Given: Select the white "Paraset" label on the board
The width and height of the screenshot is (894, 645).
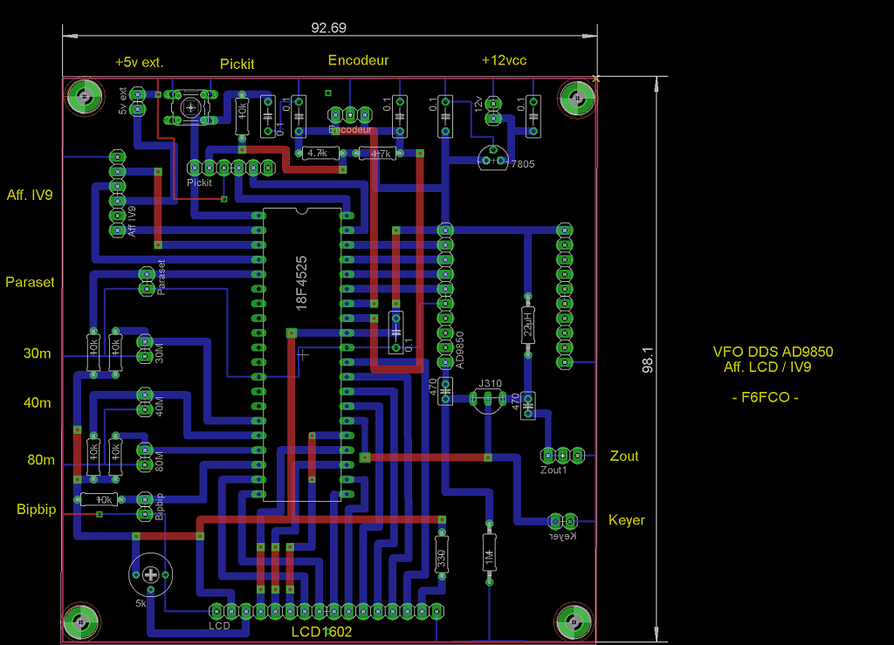Looking at the screenshot, I should tap(161, 278).
